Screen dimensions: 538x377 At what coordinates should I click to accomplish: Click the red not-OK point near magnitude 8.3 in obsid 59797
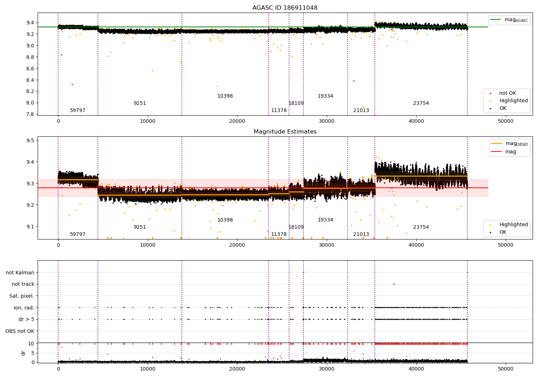coord(72,84)
